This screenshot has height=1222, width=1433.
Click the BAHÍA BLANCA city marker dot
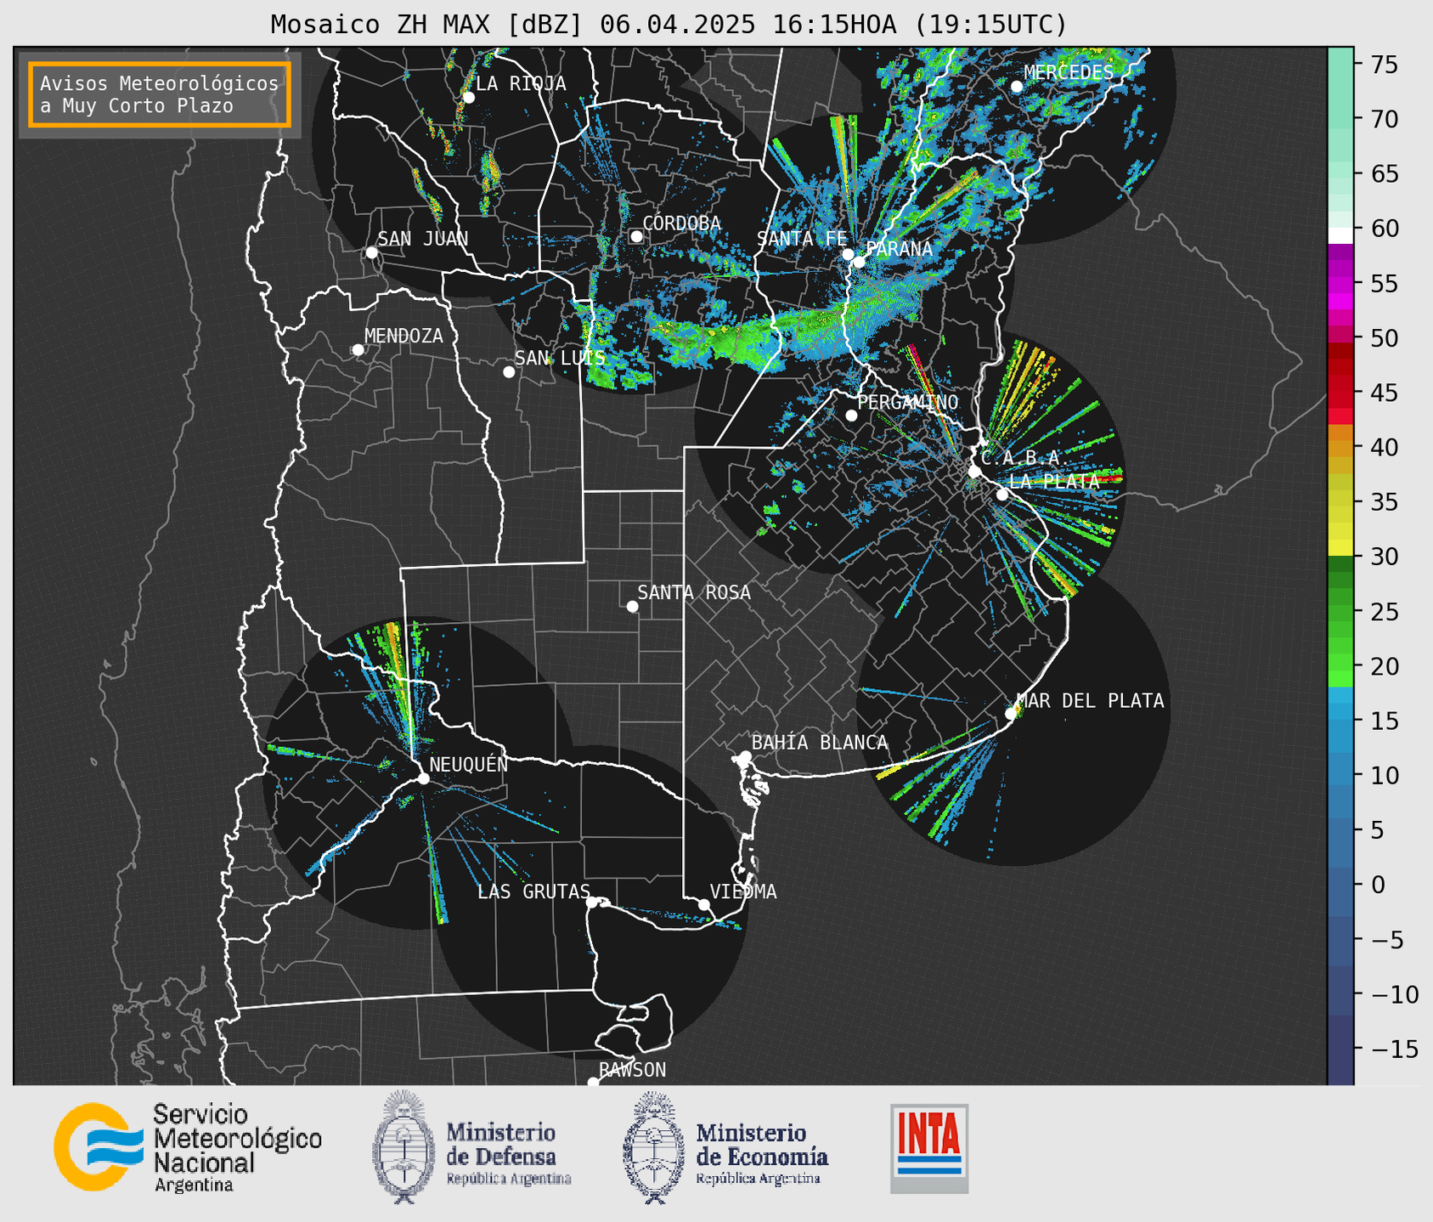tap(745, 756)
